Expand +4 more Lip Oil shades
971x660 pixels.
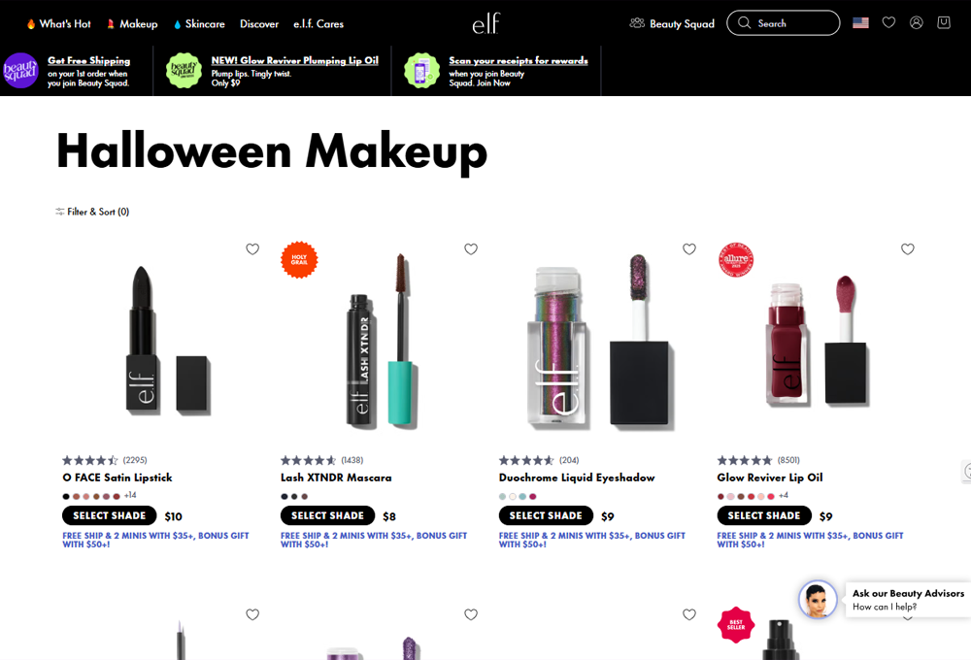[784, 495]
